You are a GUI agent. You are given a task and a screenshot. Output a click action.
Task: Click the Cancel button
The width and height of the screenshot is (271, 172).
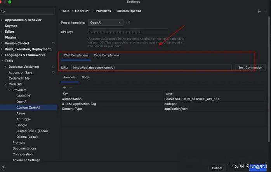click(x=217, y=168)
